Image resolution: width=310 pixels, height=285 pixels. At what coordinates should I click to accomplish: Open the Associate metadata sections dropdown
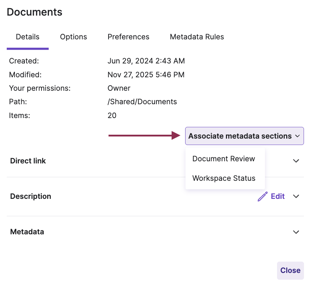click(x=244, y=136)
